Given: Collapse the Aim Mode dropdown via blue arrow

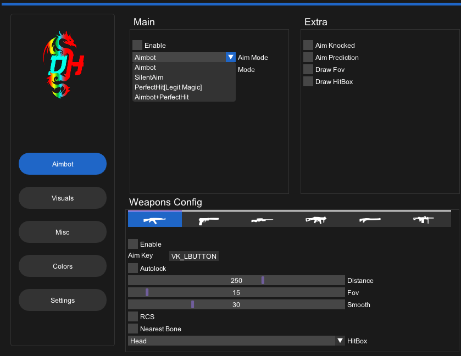Looking at the screenshot, I should pos(231,57).
